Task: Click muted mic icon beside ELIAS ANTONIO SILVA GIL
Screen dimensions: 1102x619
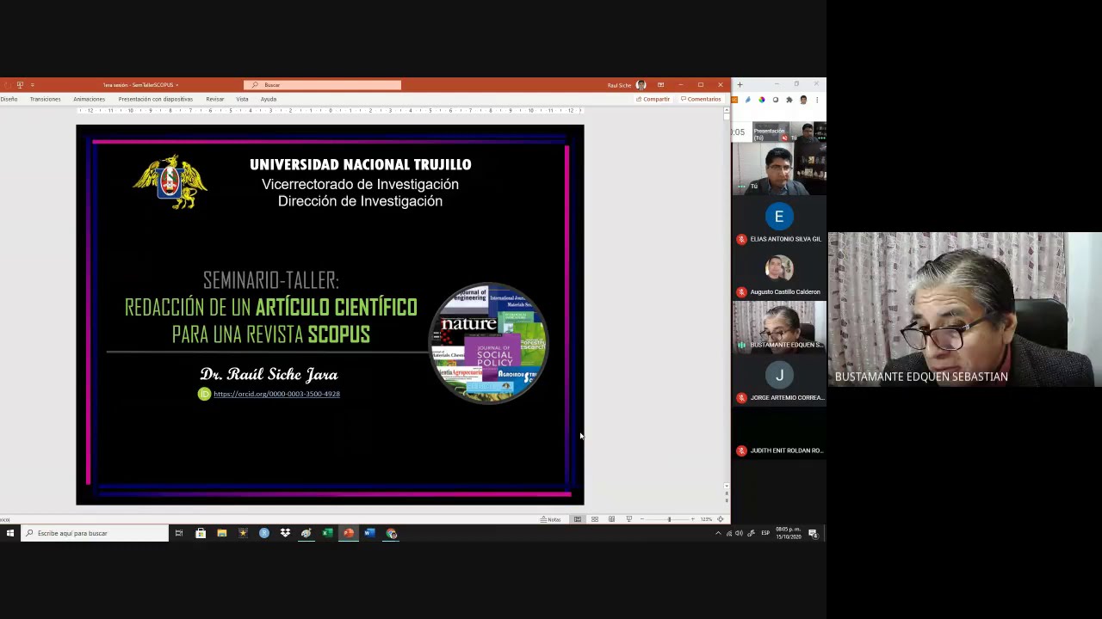Action: click(741, 239)
